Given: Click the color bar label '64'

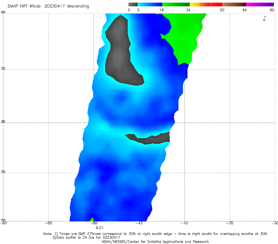Looking at the screenshot, I should 245,10.
